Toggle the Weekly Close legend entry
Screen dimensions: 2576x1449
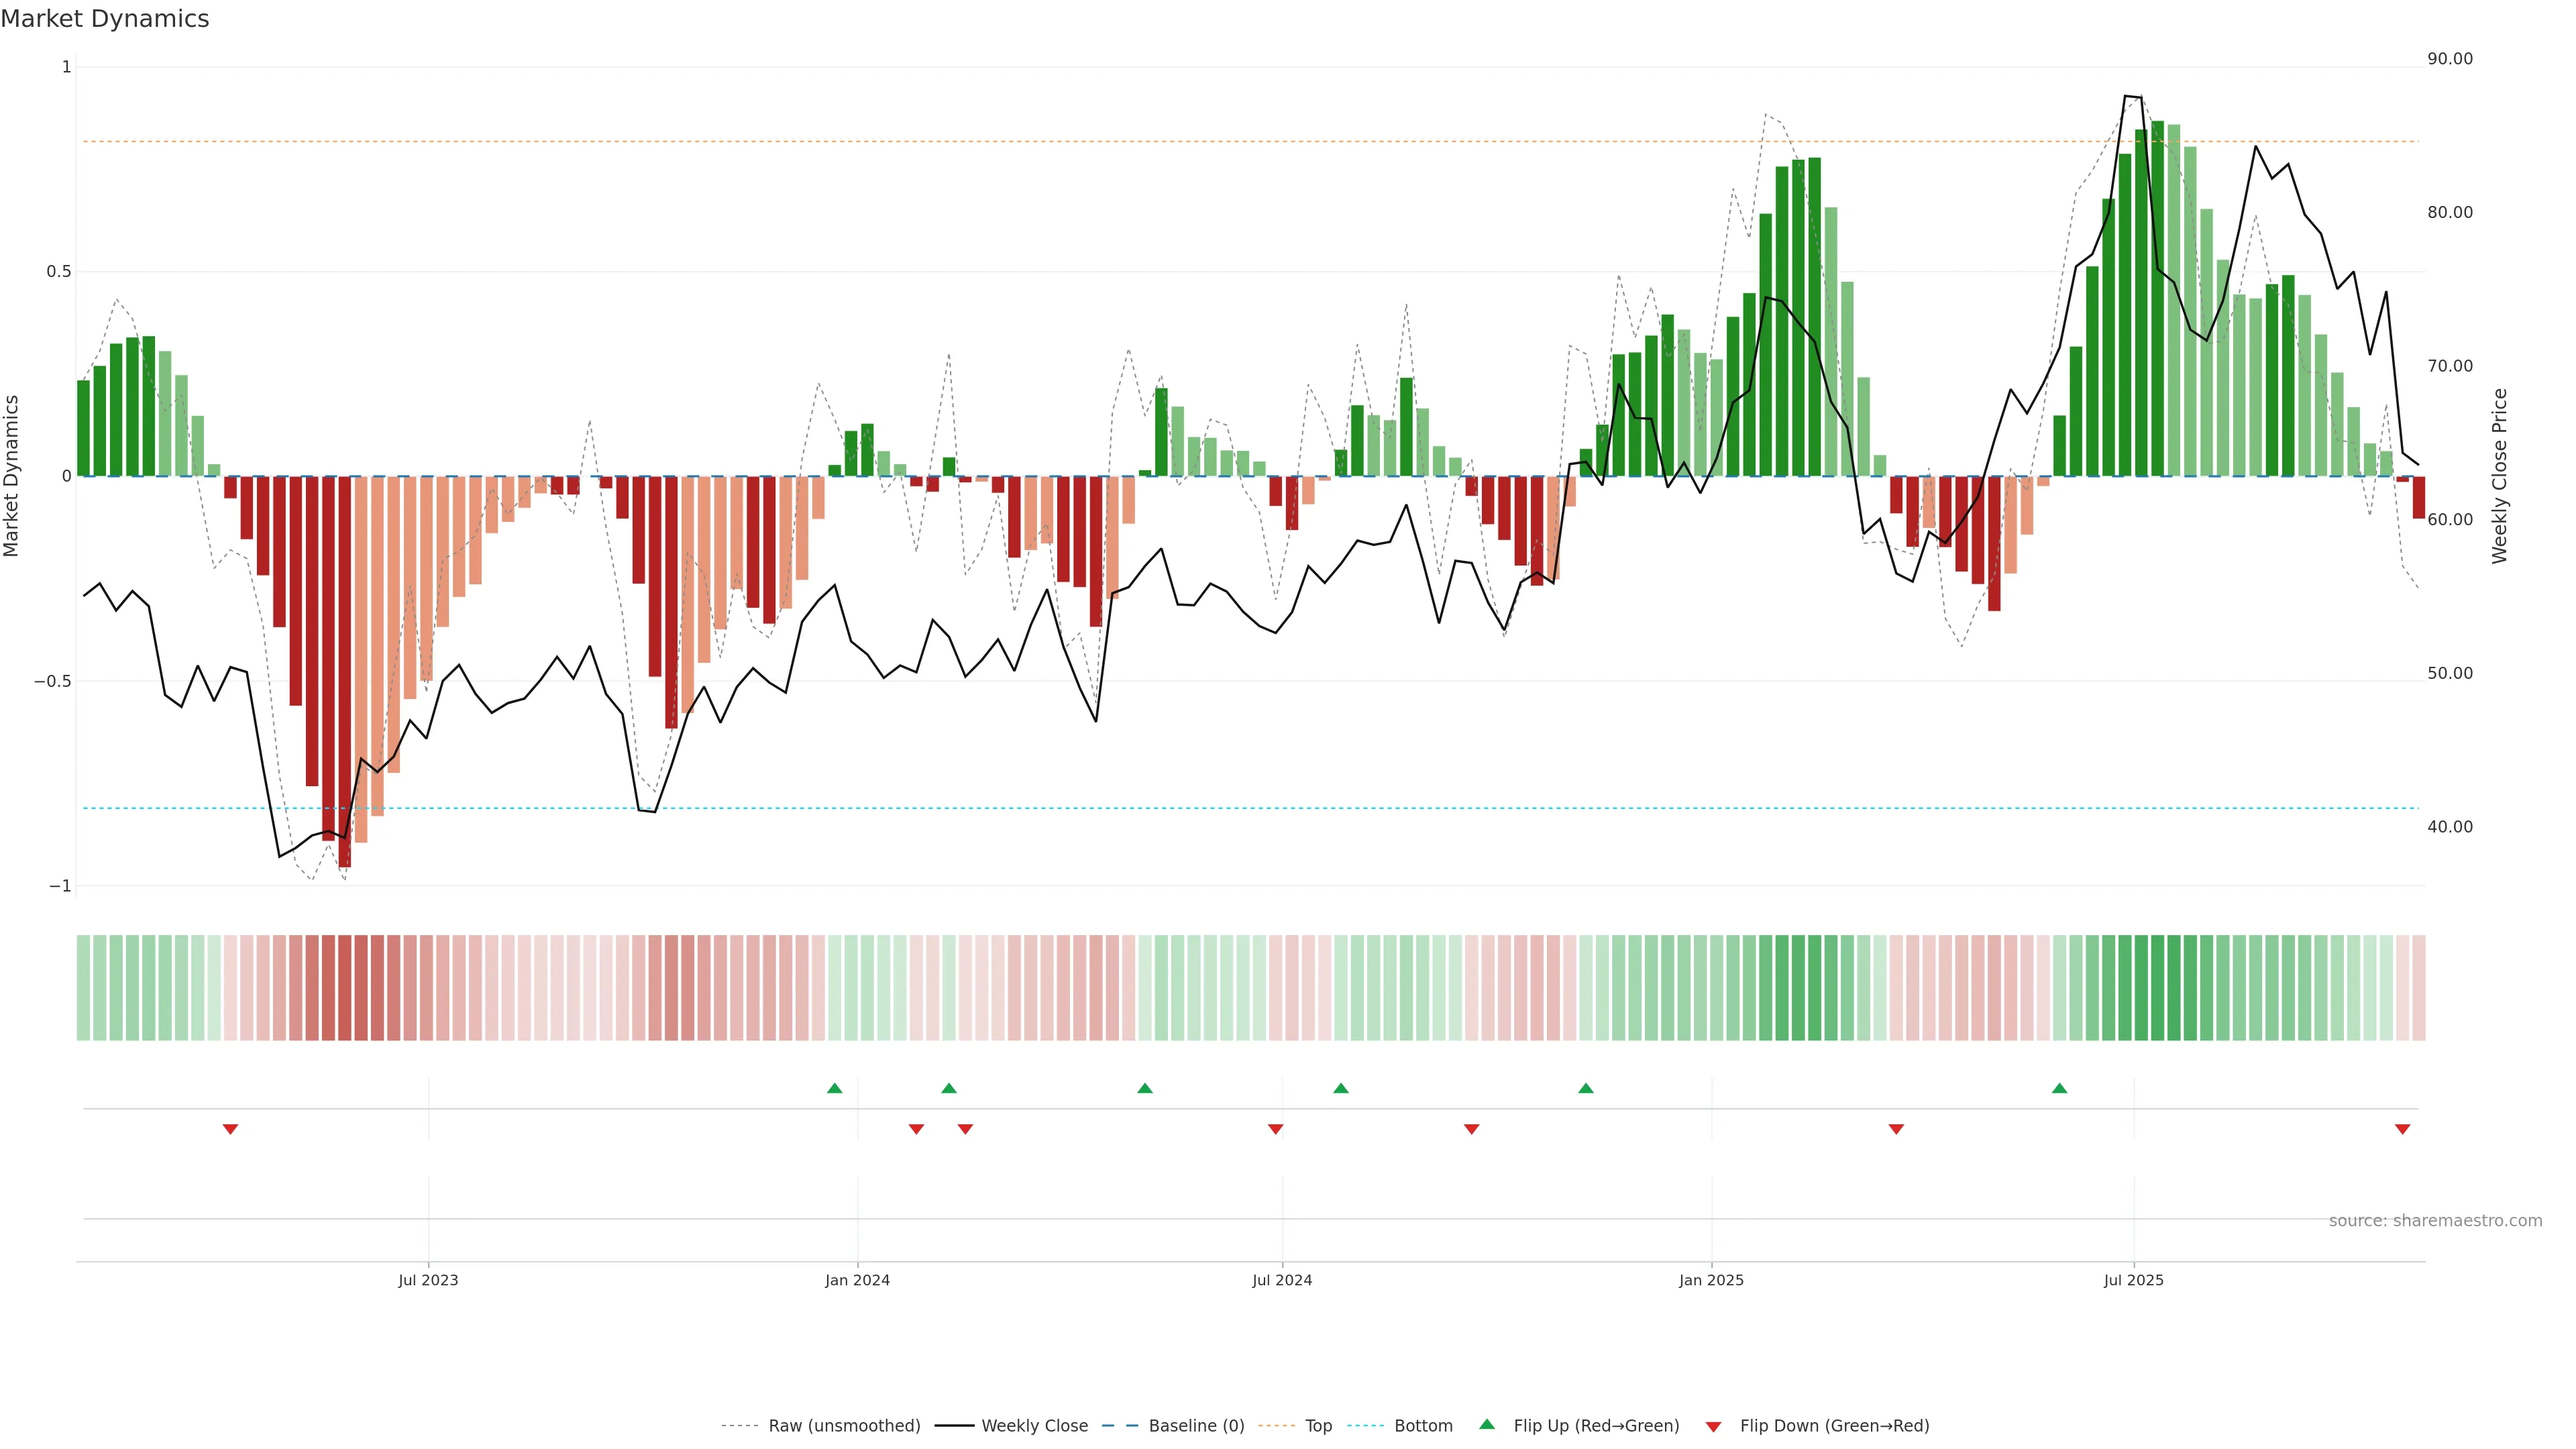tap(1034, 1426)
